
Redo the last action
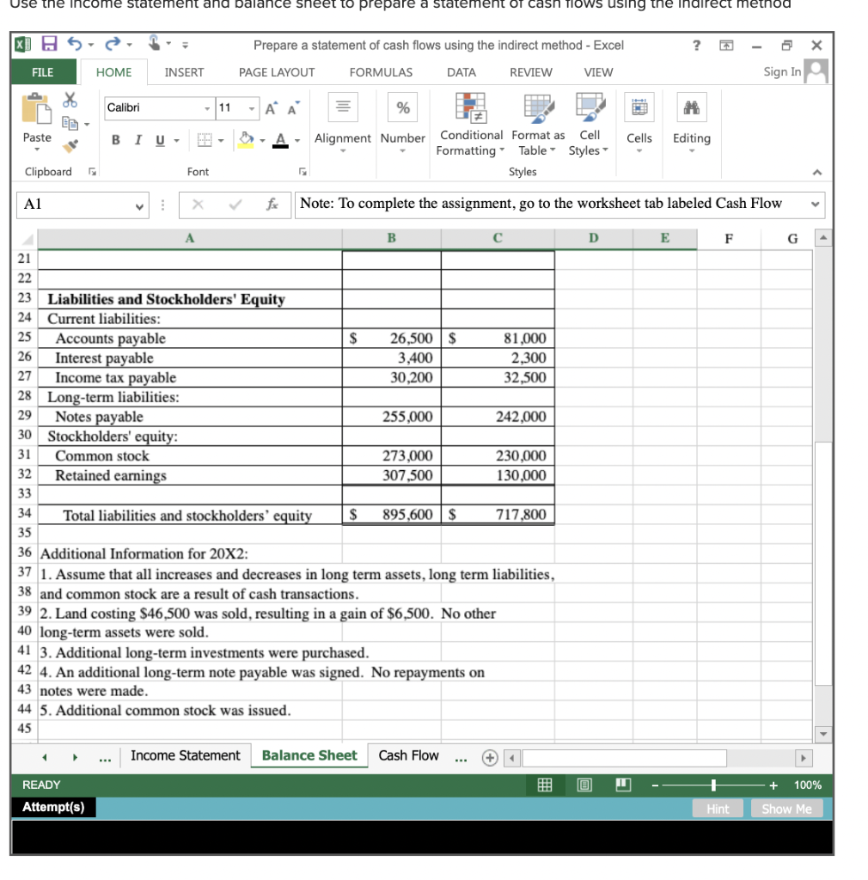pyautogui.click(x=113, y=44)
